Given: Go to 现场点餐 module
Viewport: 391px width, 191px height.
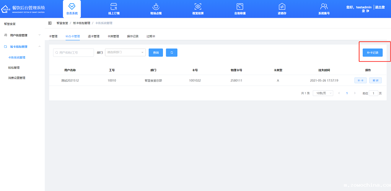Looking at the screenshot, I should pyautogui.click(x=156, y=9).
